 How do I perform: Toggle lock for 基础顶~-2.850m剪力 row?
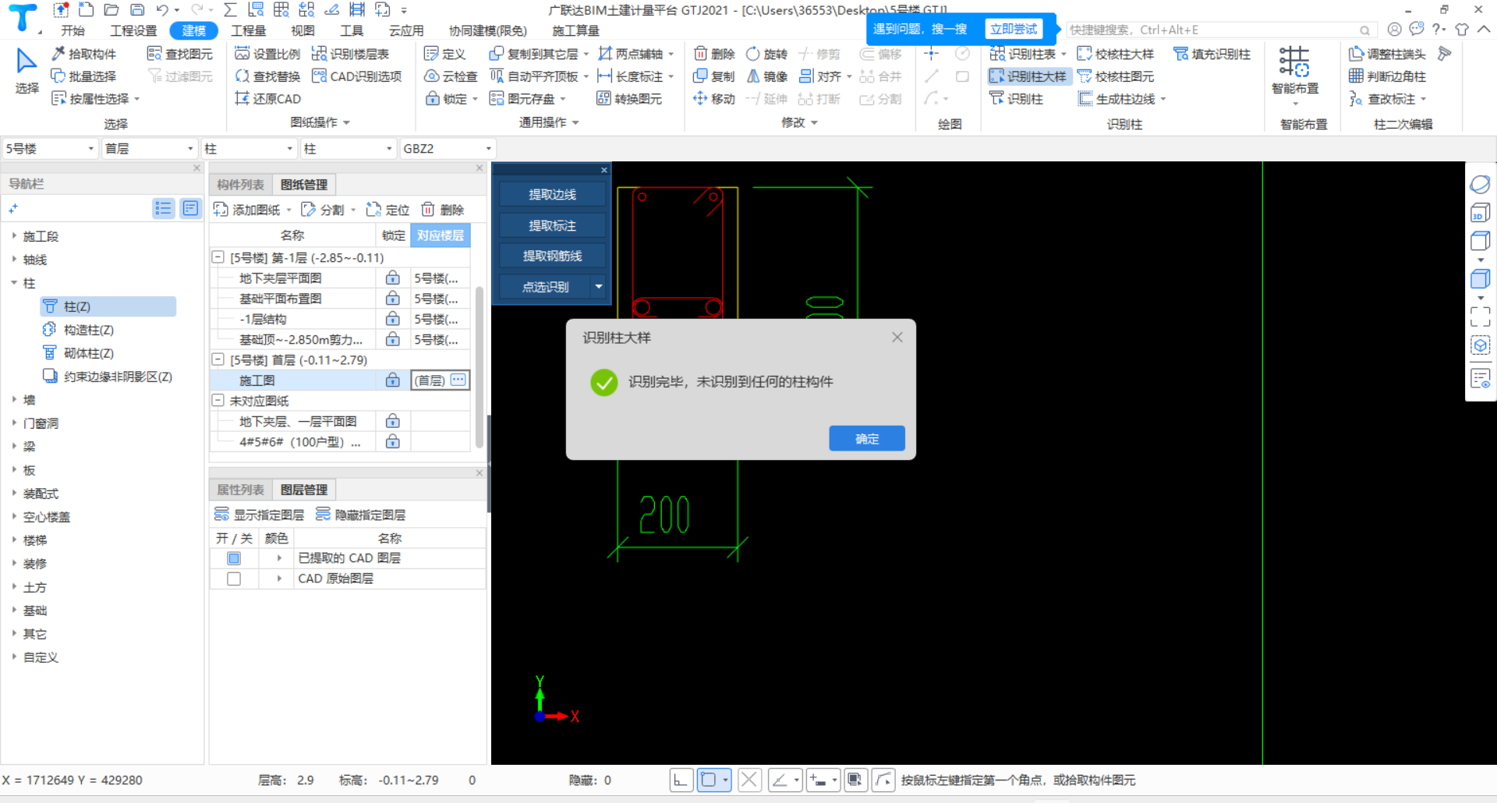[393, 339]
